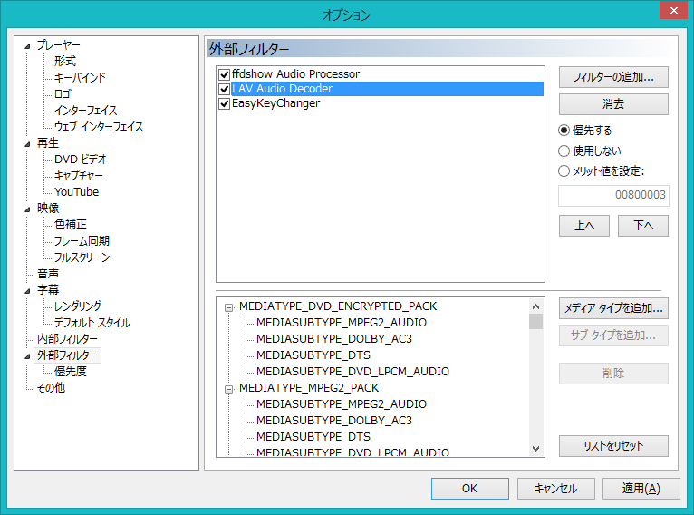This screenshot has width=694, height=515.
Task: Click the media type list scroll-up arrow
Action: pyautogui.click(x=536, y=306)
